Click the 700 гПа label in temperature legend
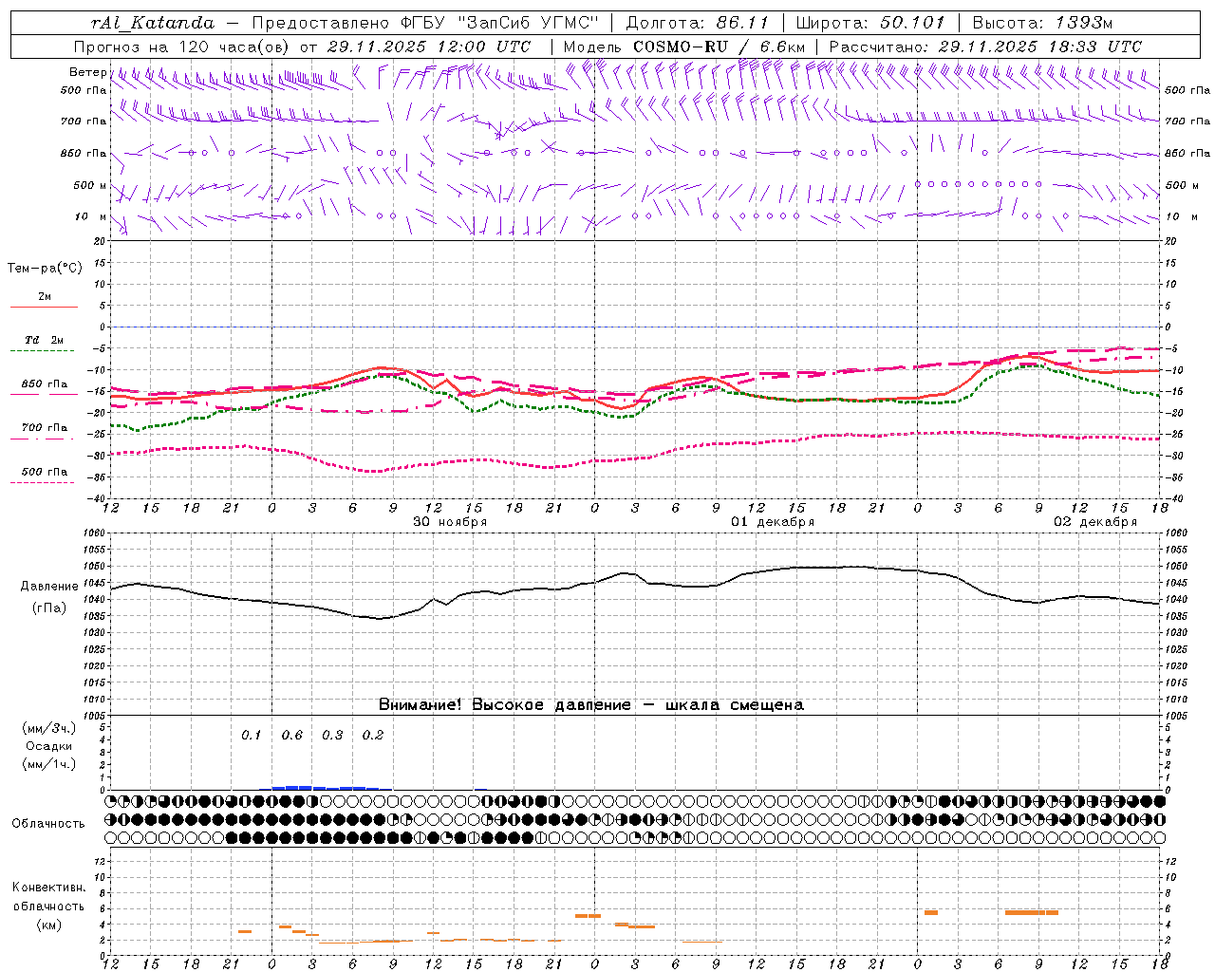 point(45,428)
